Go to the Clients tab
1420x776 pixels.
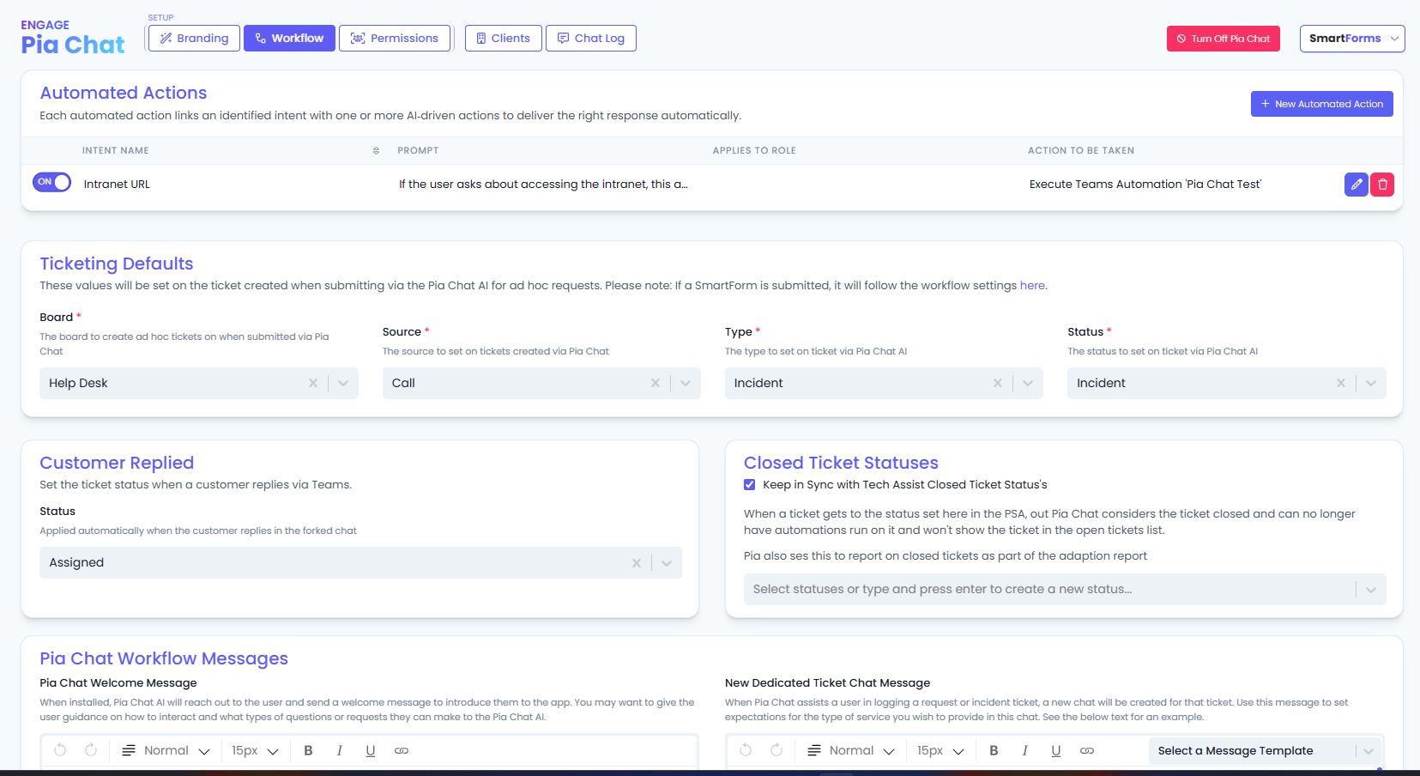coord(504,39)
